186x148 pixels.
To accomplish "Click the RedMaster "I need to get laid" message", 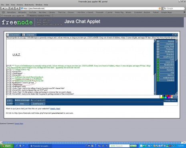I will pyautogui.click(x=23, y=83).
